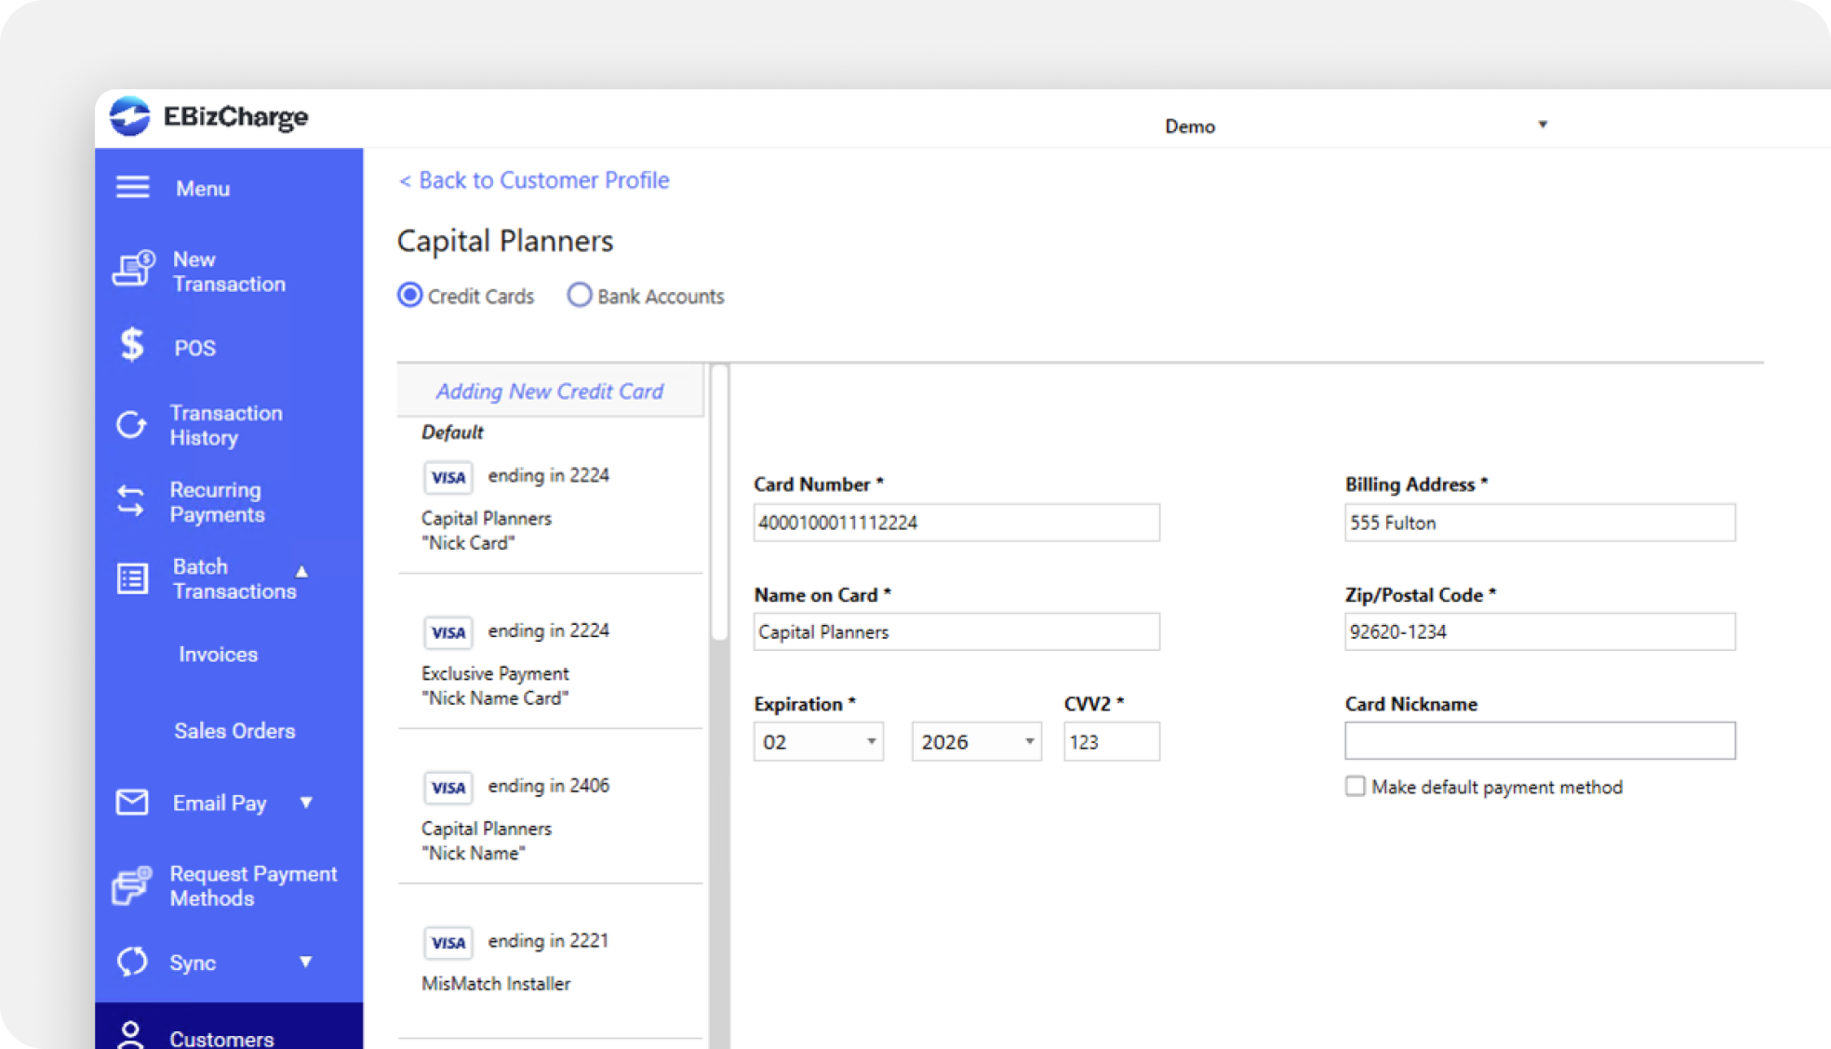
Task: Open the expiration year dropdown
Action: pyautogui.click(x=976, y=742)
